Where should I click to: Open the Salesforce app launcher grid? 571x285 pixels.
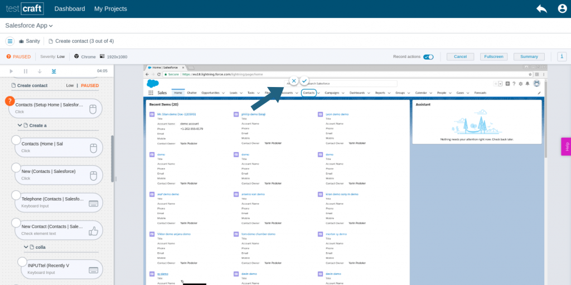pos(151,93)
